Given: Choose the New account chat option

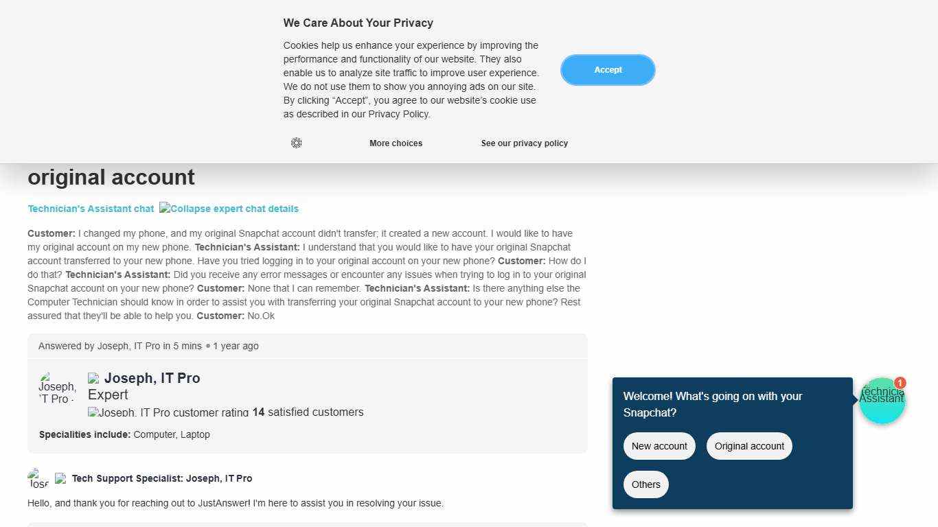Looking at the screenshot, I should click(659, 446).
